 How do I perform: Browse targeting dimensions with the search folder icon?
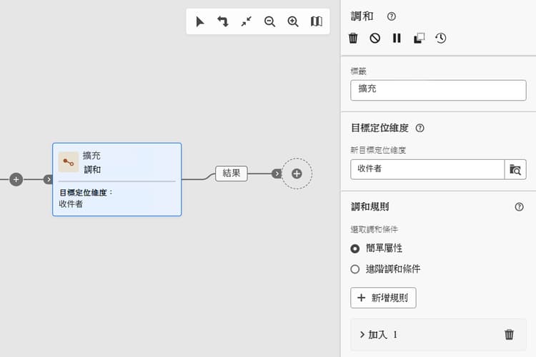pyautogui.click(x=515, y=169)
